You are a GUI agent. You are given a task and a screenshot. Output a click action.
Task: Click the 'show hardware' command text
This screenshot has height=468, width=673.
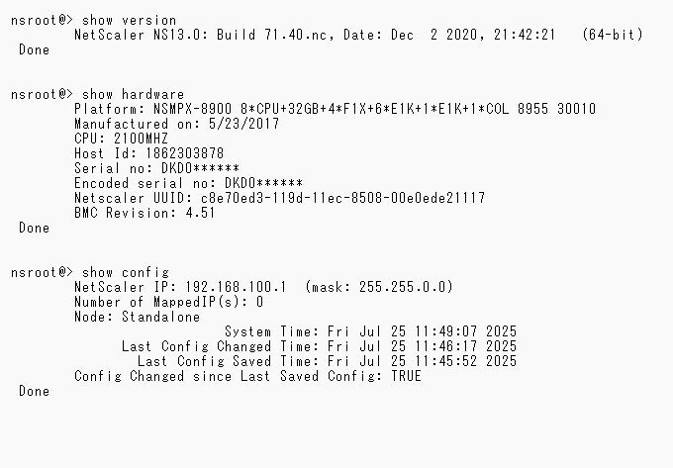[x=133, y=94]
